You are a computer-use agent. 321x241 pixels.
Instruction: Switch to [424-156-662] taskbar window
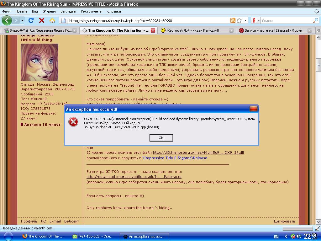coord(93,236)
